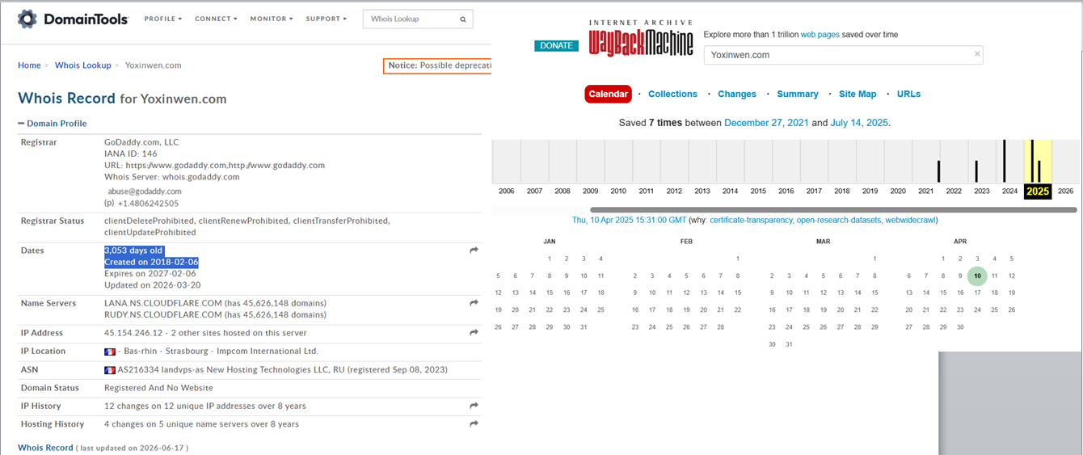Switch to the Changes tab
The width and height of the screenshot is (1083, 455).
tap(737, 94)
